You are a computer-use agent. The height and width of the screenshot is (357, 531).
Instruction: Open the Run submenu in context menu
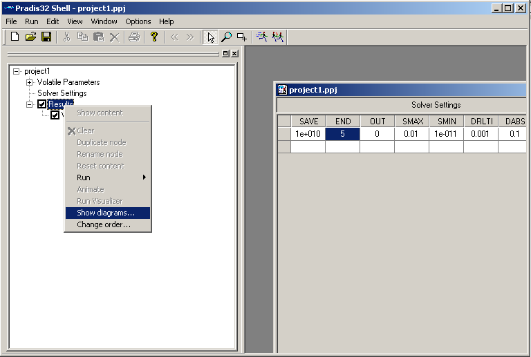[x=107, y=177]
